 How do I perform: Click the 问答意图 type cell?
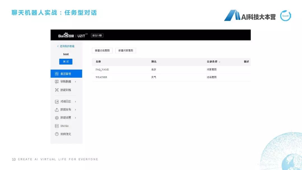click(x=212, y=70)
